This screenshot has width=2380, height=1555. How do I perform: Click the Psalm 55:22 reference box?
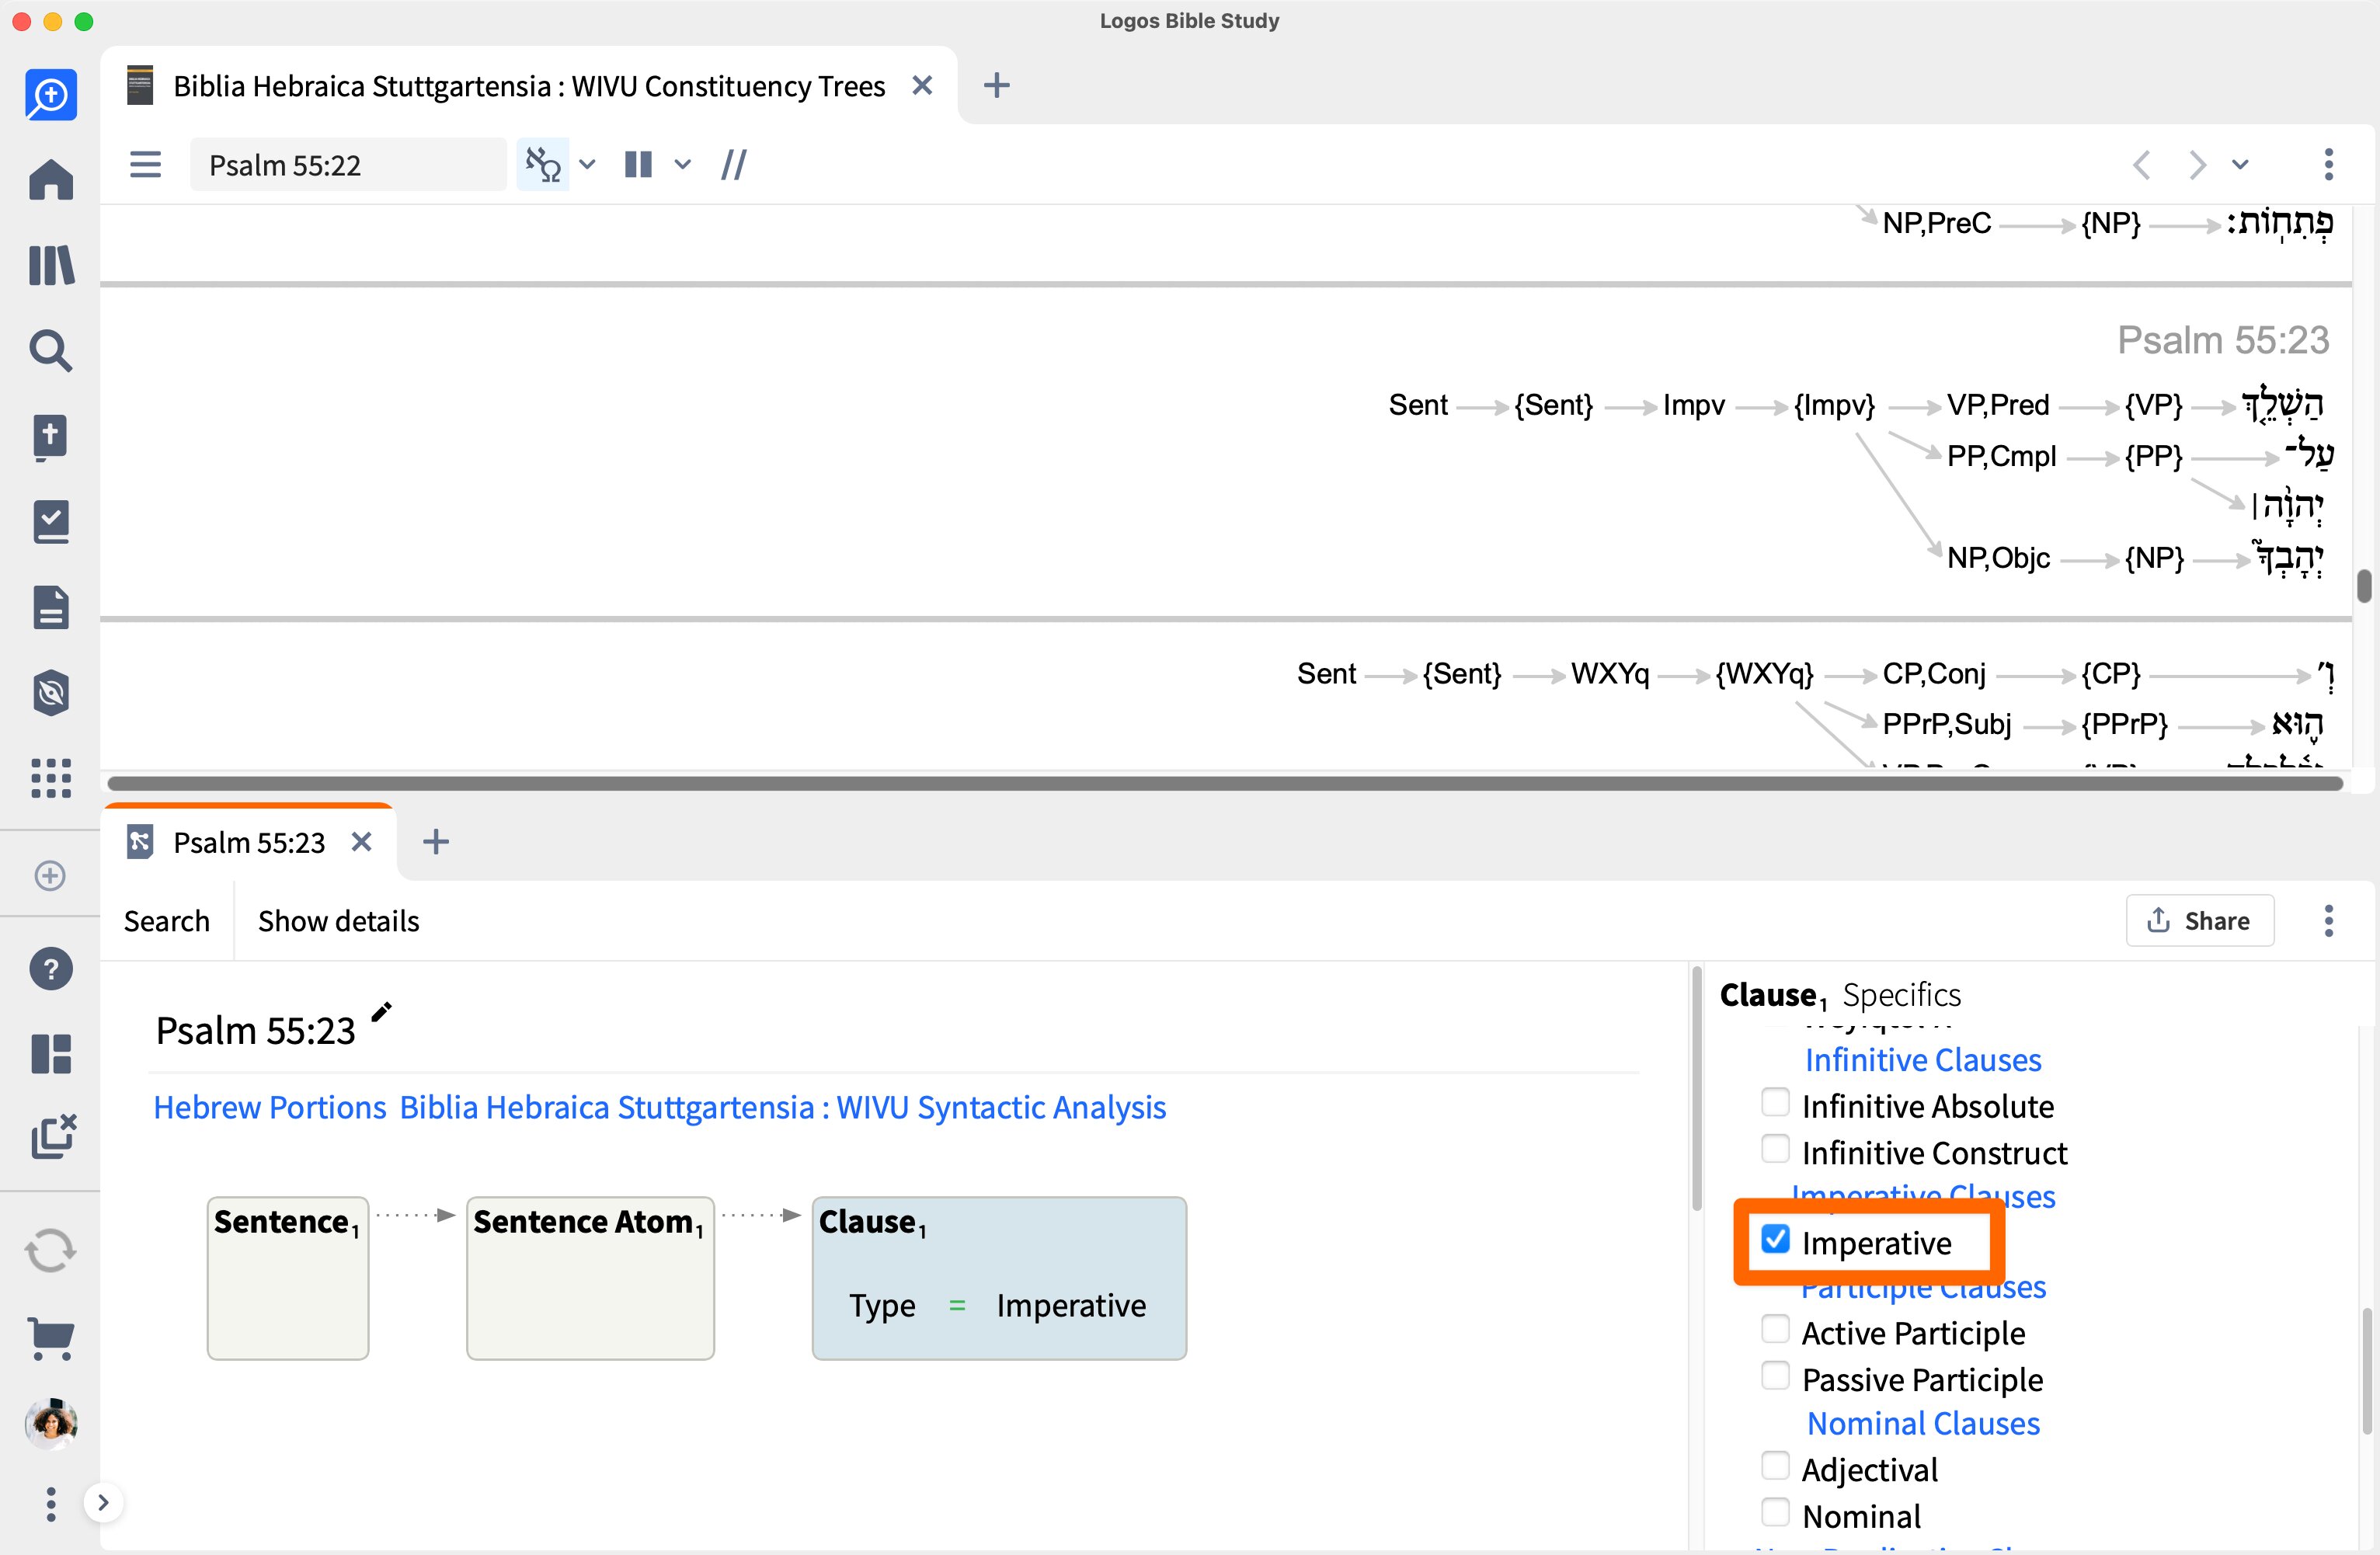[348, 164]
